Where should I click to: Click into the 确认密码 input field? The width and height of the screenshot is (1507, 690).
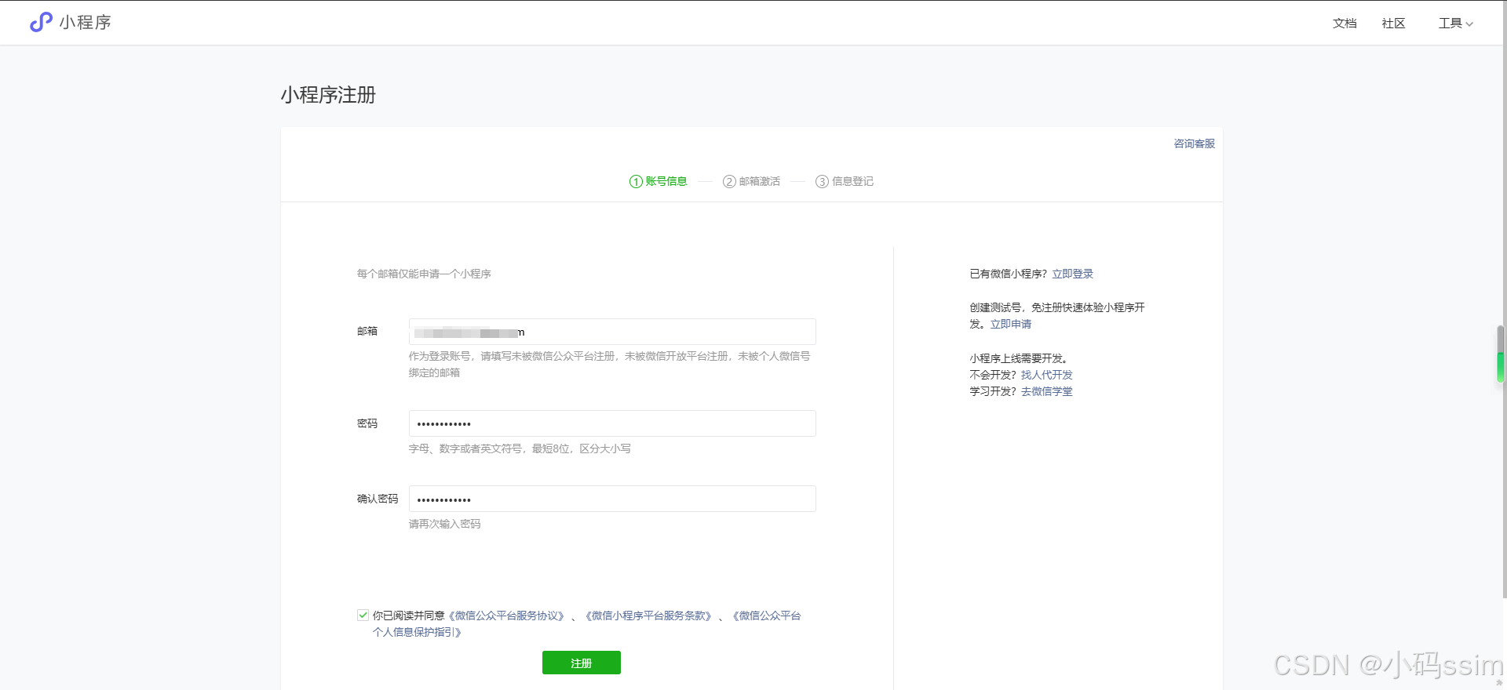tap(612, 499)
